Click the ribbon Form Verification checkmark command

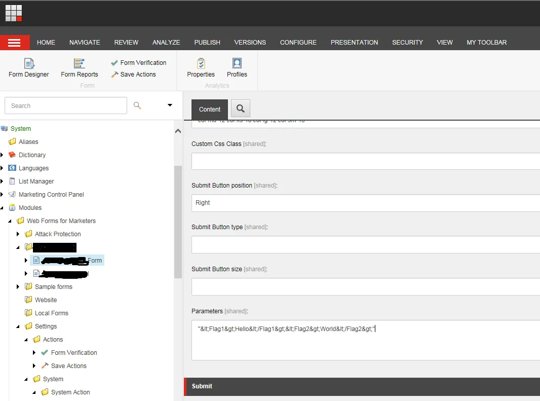pos(138,63)
